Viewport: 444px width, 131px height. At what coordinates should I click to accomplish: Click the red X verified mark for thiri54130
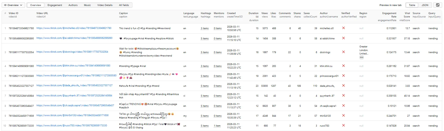click(344, 115)
